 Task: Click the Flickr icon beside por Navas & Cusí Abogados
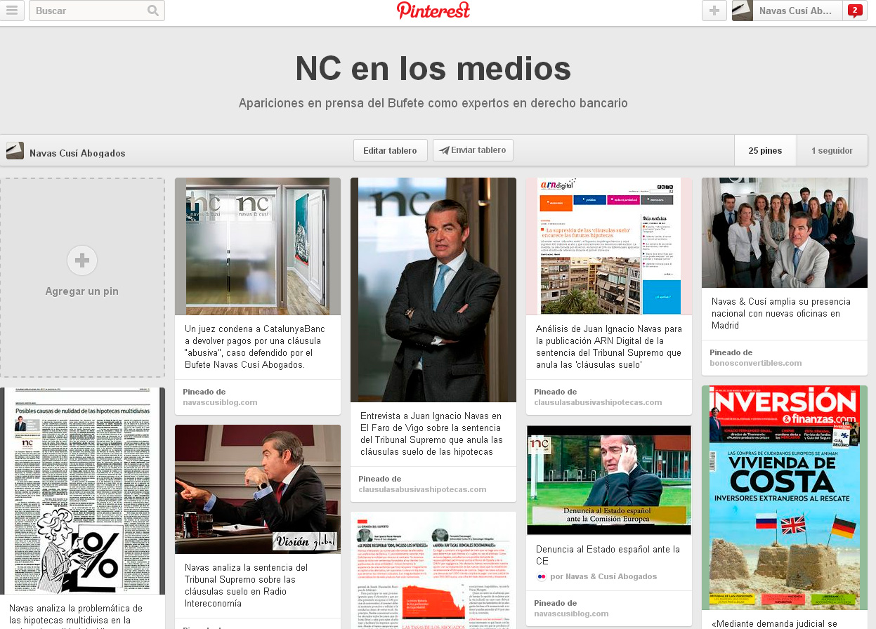tap(541, 576)
